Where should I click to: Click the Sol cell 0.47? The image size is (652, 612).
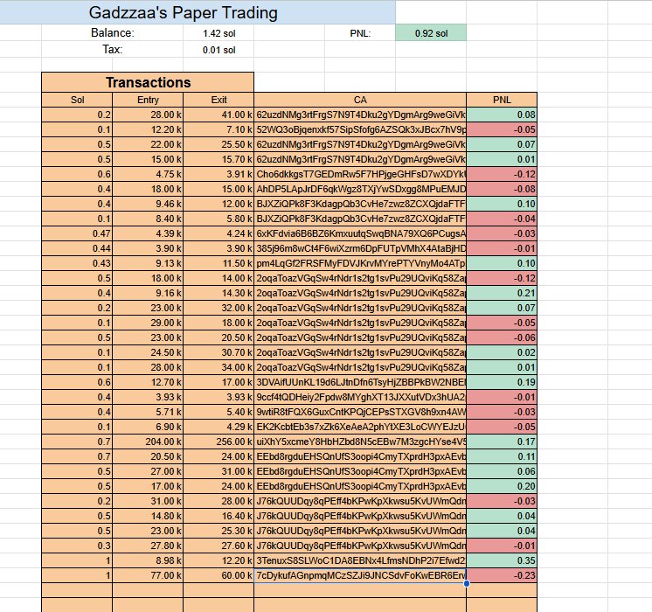tap(77, 233)
